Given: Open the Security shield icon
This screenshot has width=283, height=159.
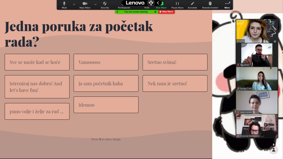Looking at the screenshot, I should pos(105,4).
